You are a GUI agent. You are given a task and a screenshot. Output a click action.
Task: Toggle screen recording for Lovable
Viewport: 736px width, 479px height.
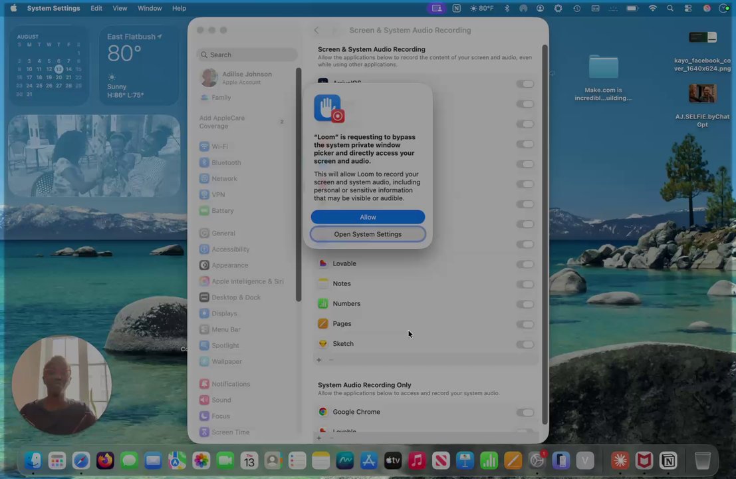(525, 264)
